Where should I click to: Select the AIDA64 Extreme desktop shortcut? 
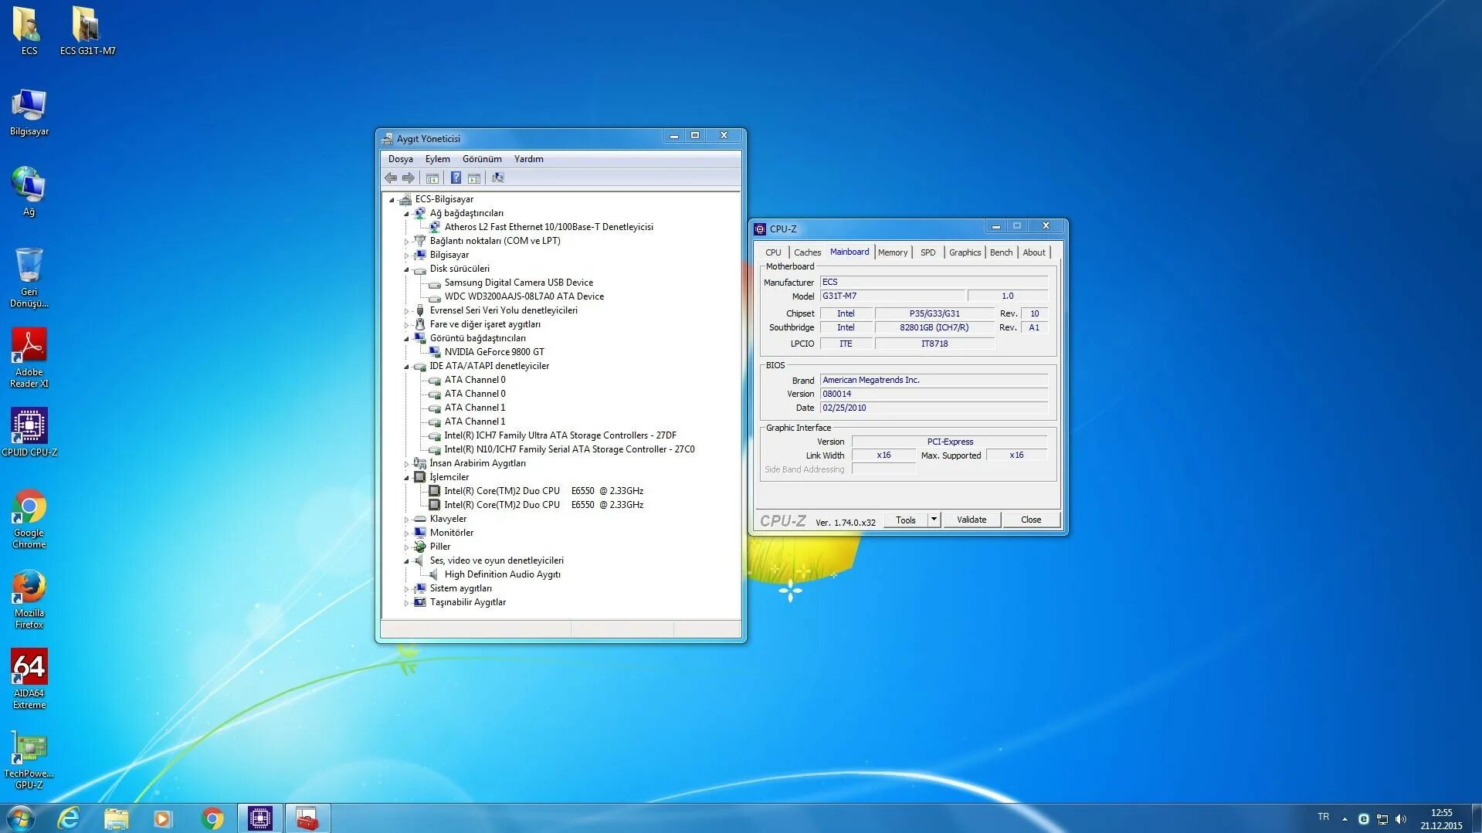tap(29, 679)
